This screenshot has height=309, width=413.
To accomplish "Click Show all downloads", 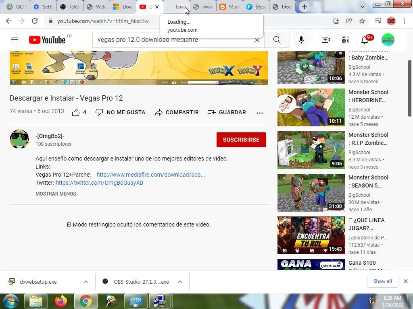I will 382,281.
